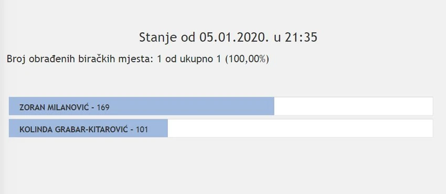
Task: Select the date 05.01.2020. in the heading
Action: click(x=234, y=38)
